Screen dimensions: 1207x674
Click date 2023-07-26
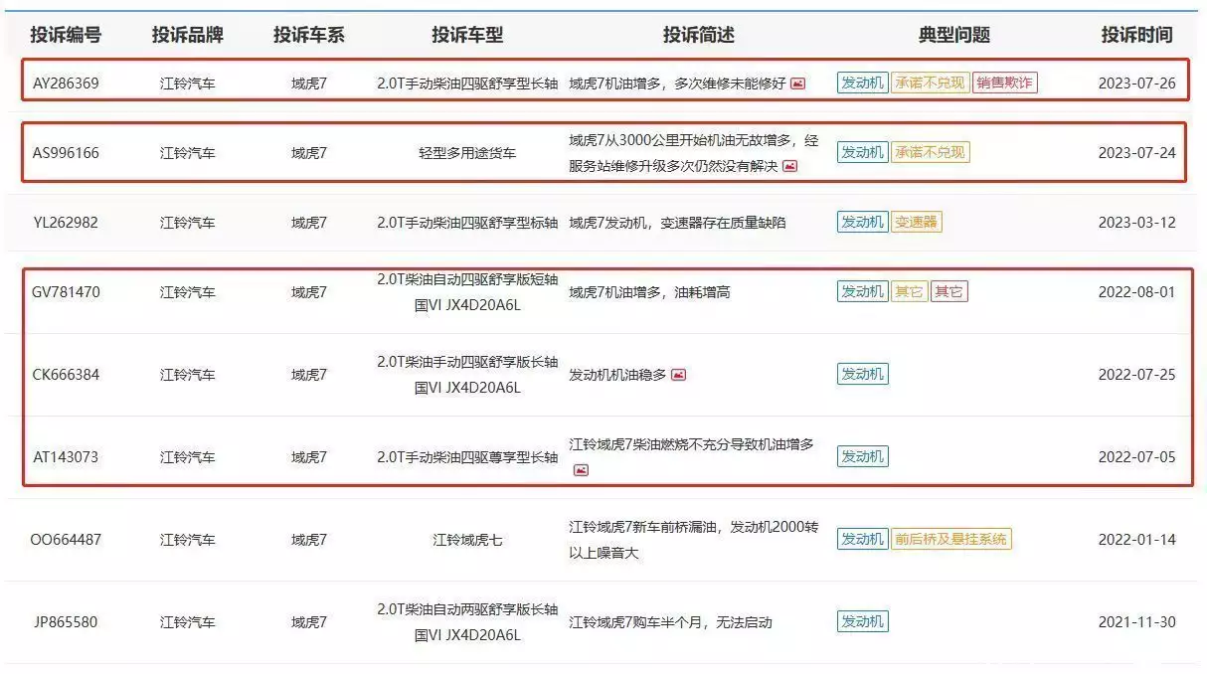click(1136, 84)
